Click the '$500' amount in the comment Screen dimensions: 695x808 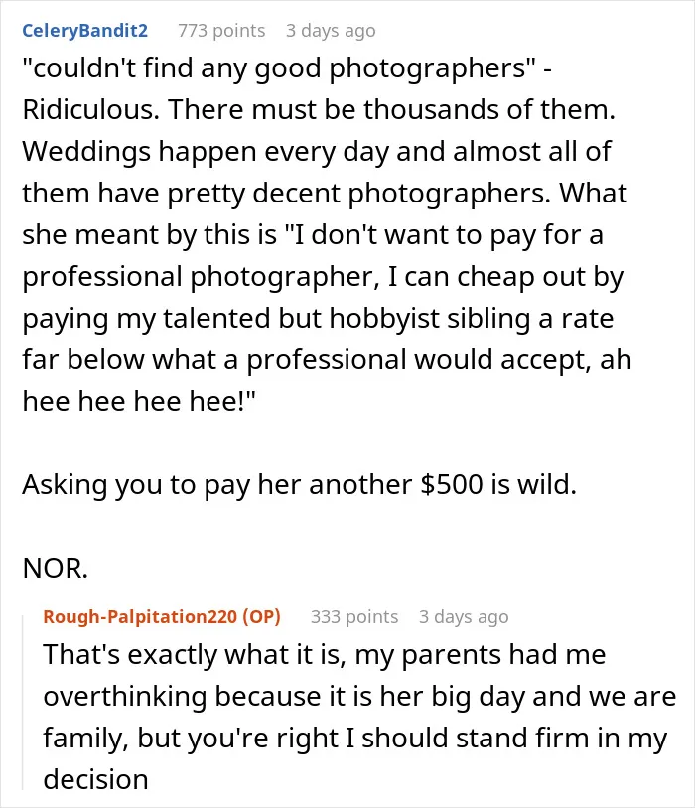(x=452, y=485)
